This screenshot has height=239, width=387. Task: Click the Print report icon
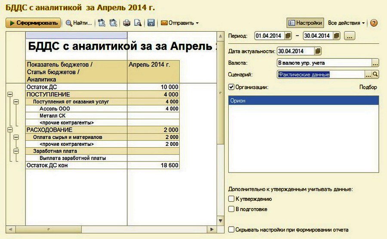(x=126, y=23)
